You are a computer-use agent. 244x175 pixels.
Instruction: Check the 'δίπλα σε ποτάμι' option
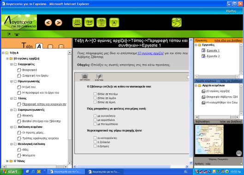[x=95, y=94]
